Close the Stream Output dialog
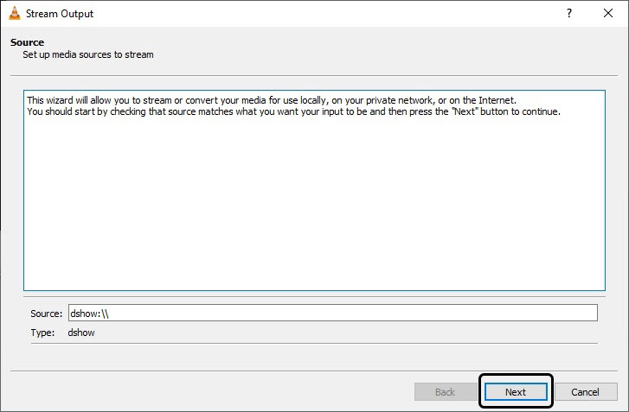 pyautogui.click(x=608, y=14)
